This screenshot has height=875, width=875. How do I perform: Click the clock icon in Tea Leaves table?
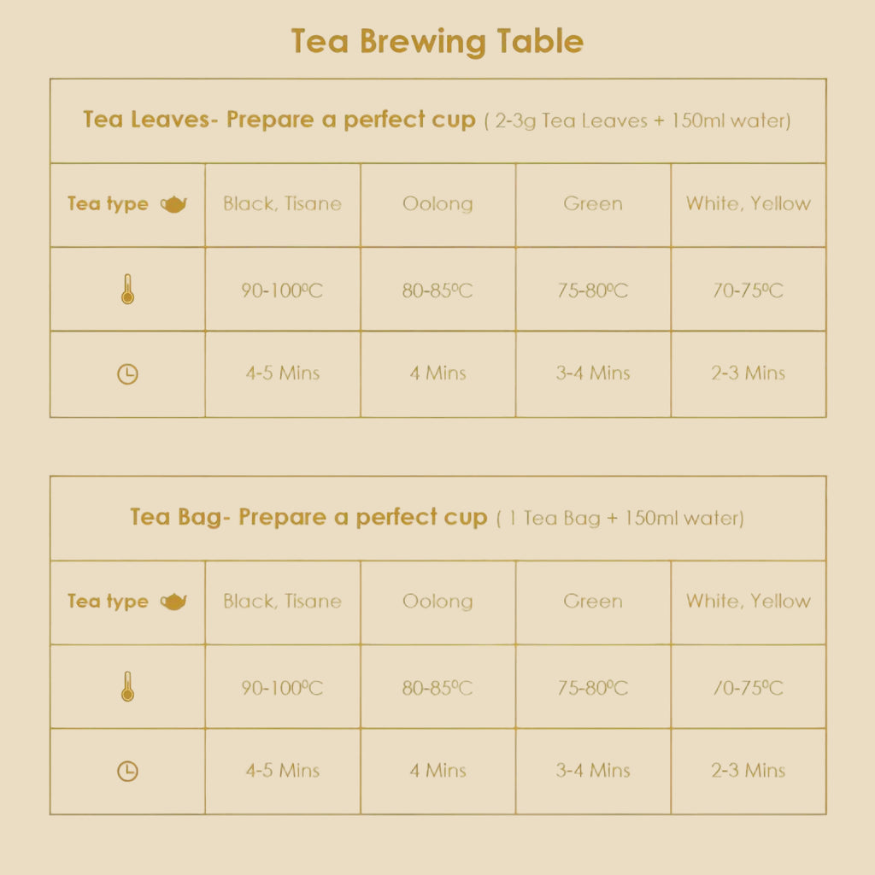point(127,374)
